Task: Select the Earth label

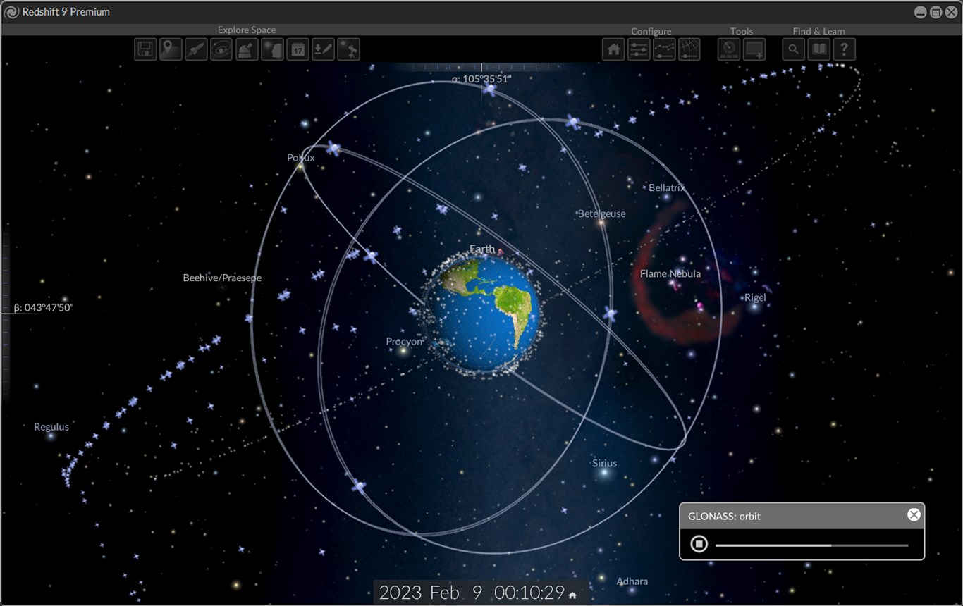Action: pos(482,249)
